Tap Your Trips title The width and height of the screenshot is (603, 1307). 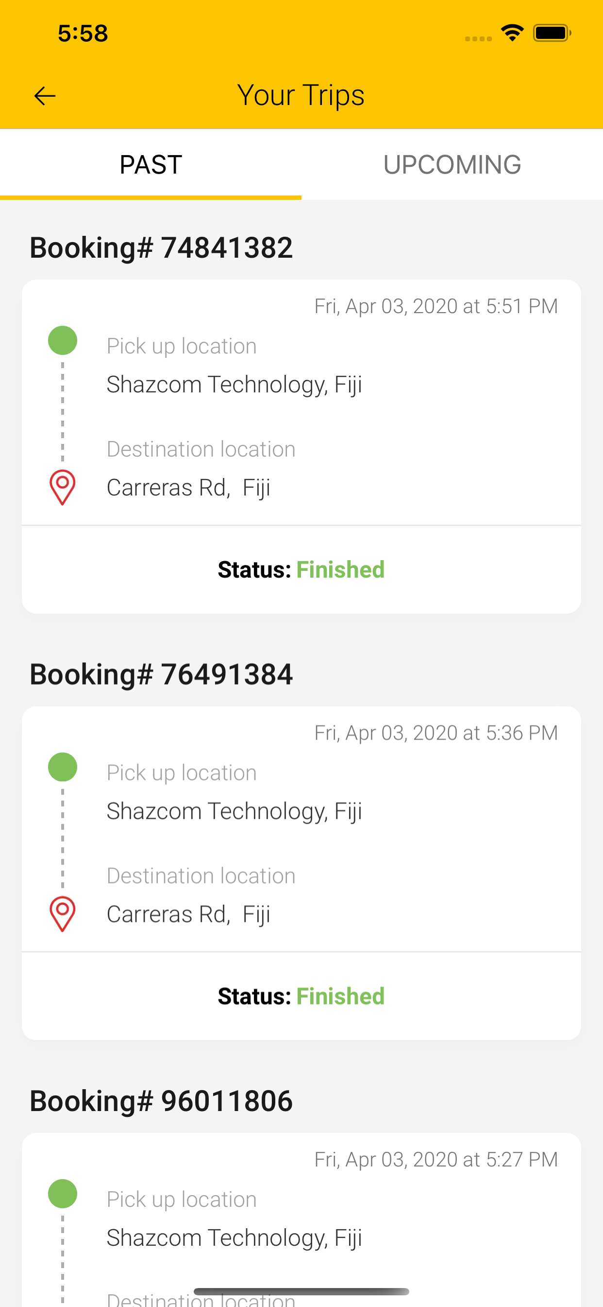point(301,95)
